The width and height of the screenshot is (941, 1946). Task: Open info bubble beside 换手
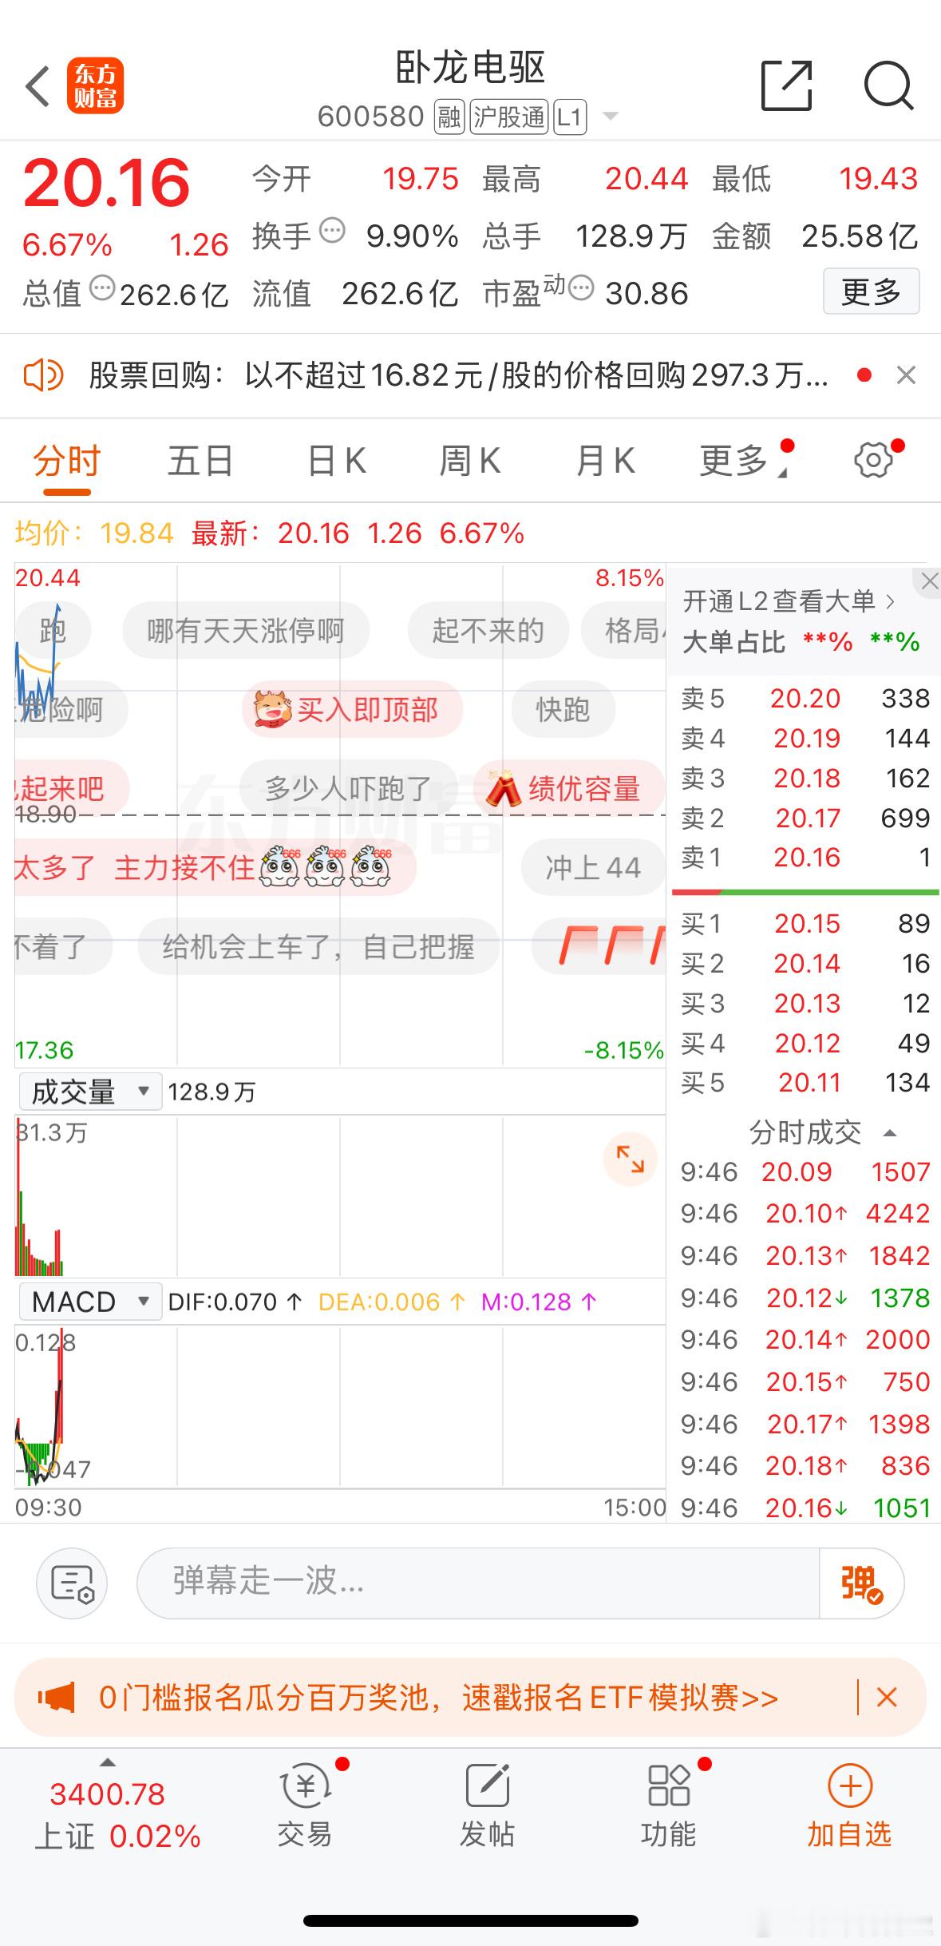point(332,231)
